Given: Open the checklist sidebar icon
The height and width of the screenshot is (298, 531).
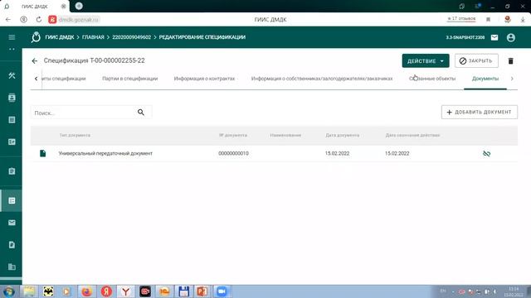Looking at the screenshot, I should pyautogui.click(x=12, y=142).
